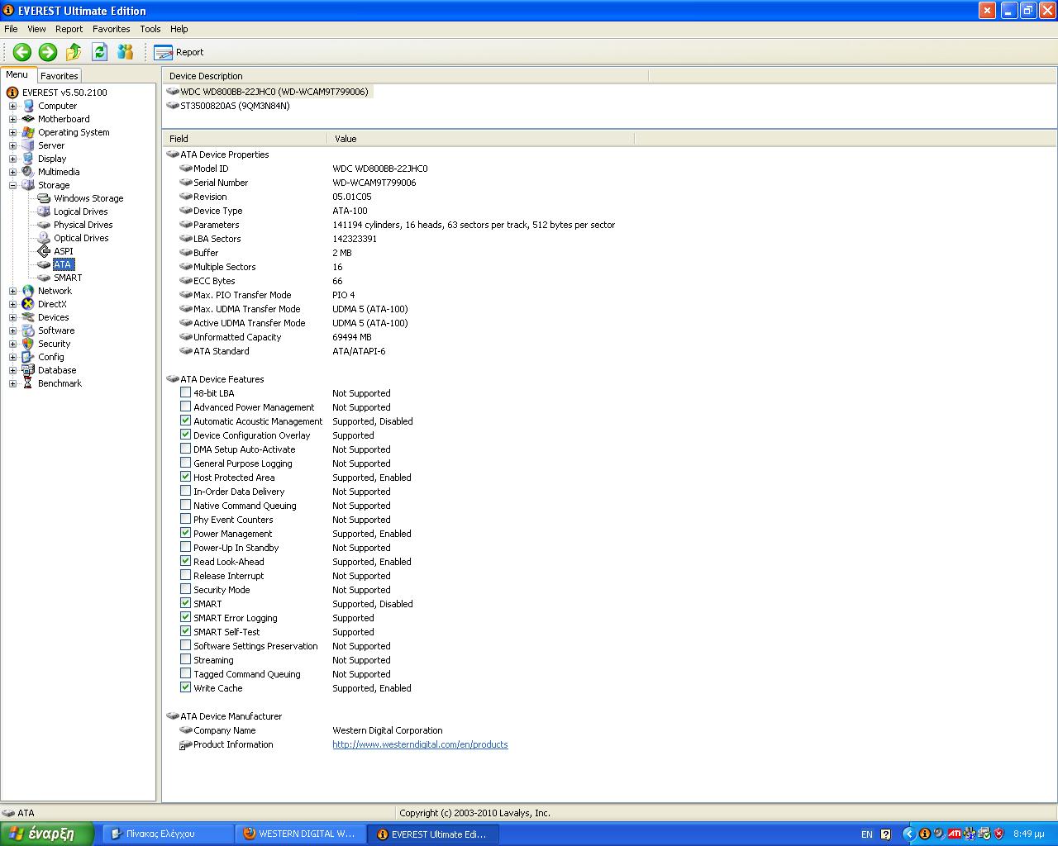Toggle the Read Look-Ahead checkbox
The height and width of the screenshot is (846, 1058).
pos(186,562)
